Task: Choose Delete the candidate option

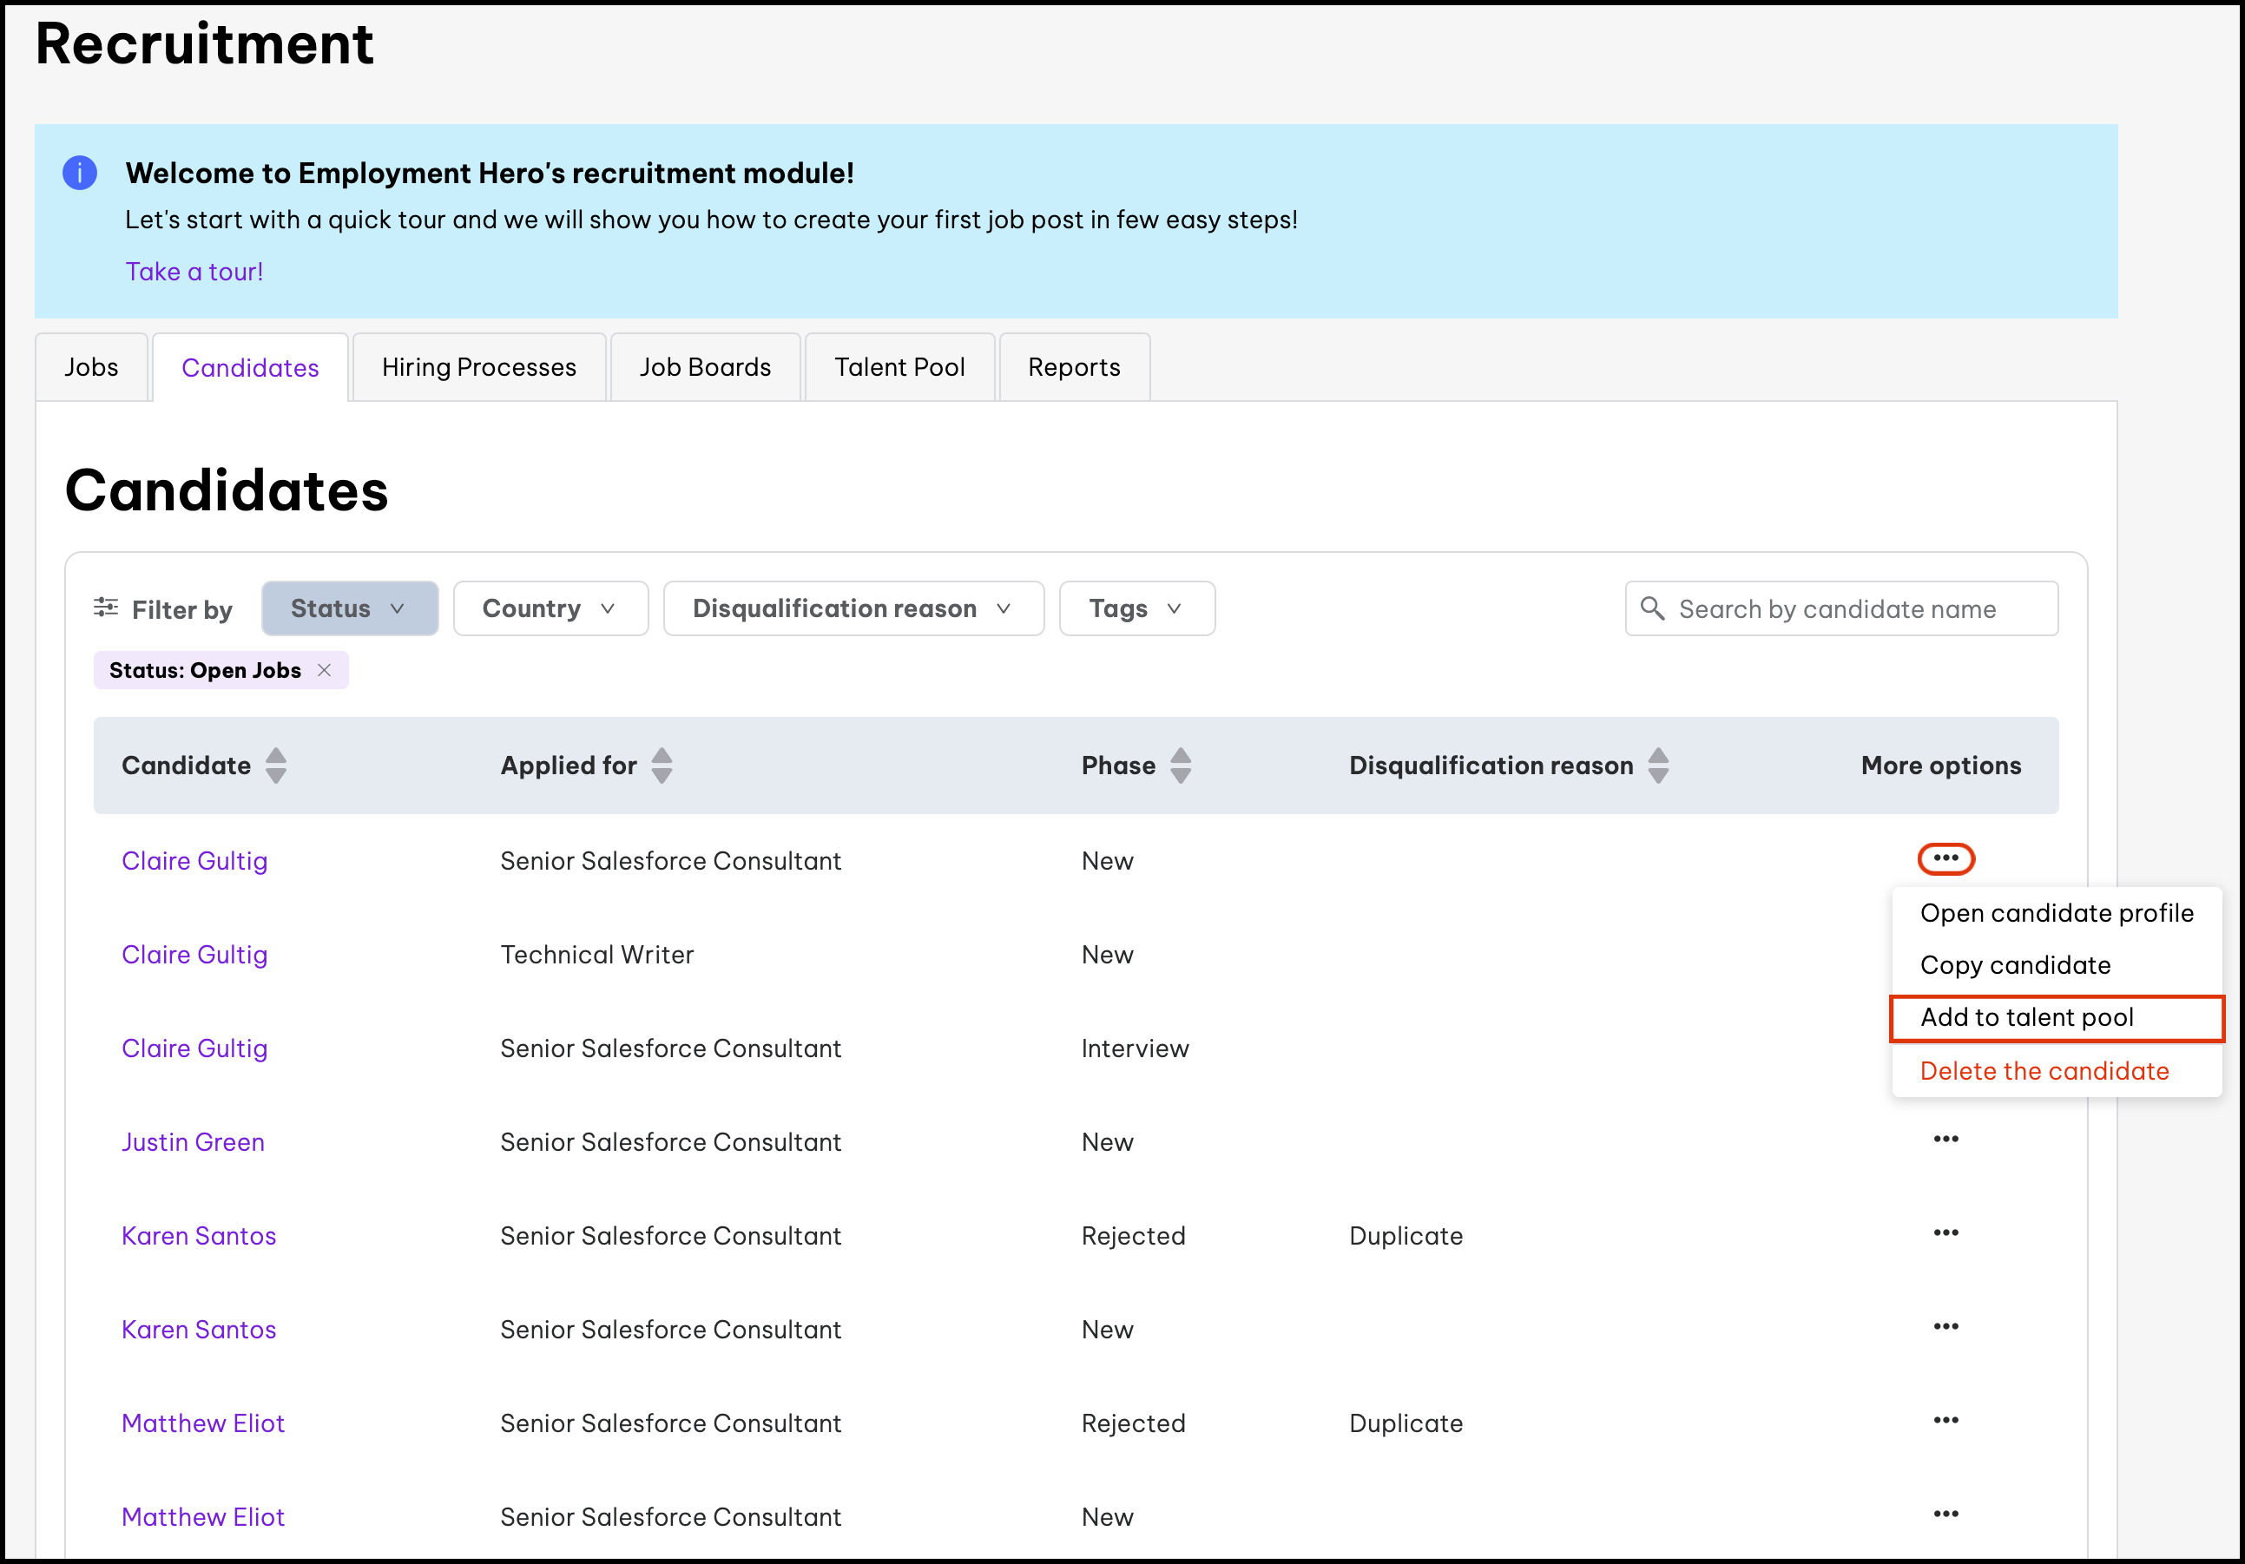Action: (2044, 1070)
